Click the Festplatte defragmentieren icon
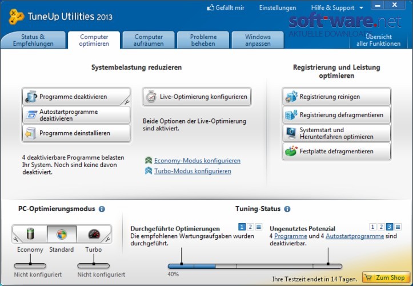Screen dimensions: 413x286 (x=291, y=151)
